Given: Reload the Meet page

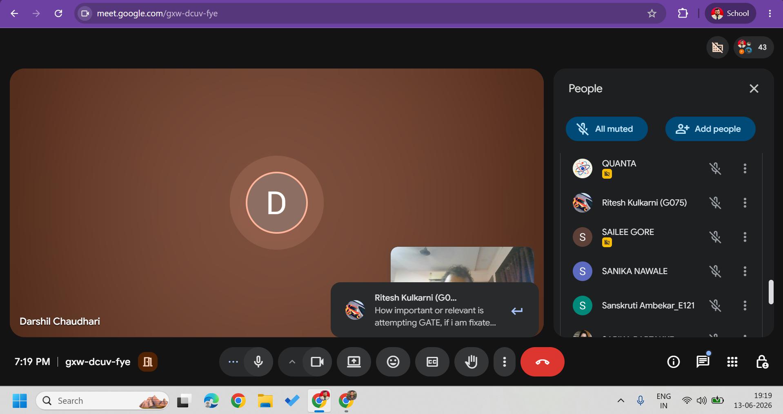Looking at the screenshot, I should (x=58, y=13).
